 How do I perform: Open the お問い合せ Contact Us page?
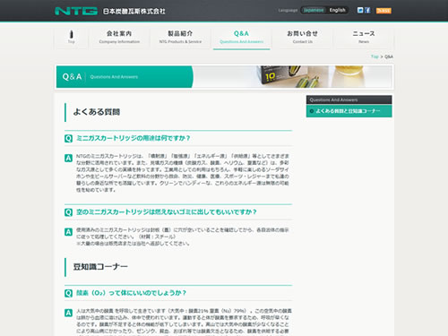click(303, 37)
